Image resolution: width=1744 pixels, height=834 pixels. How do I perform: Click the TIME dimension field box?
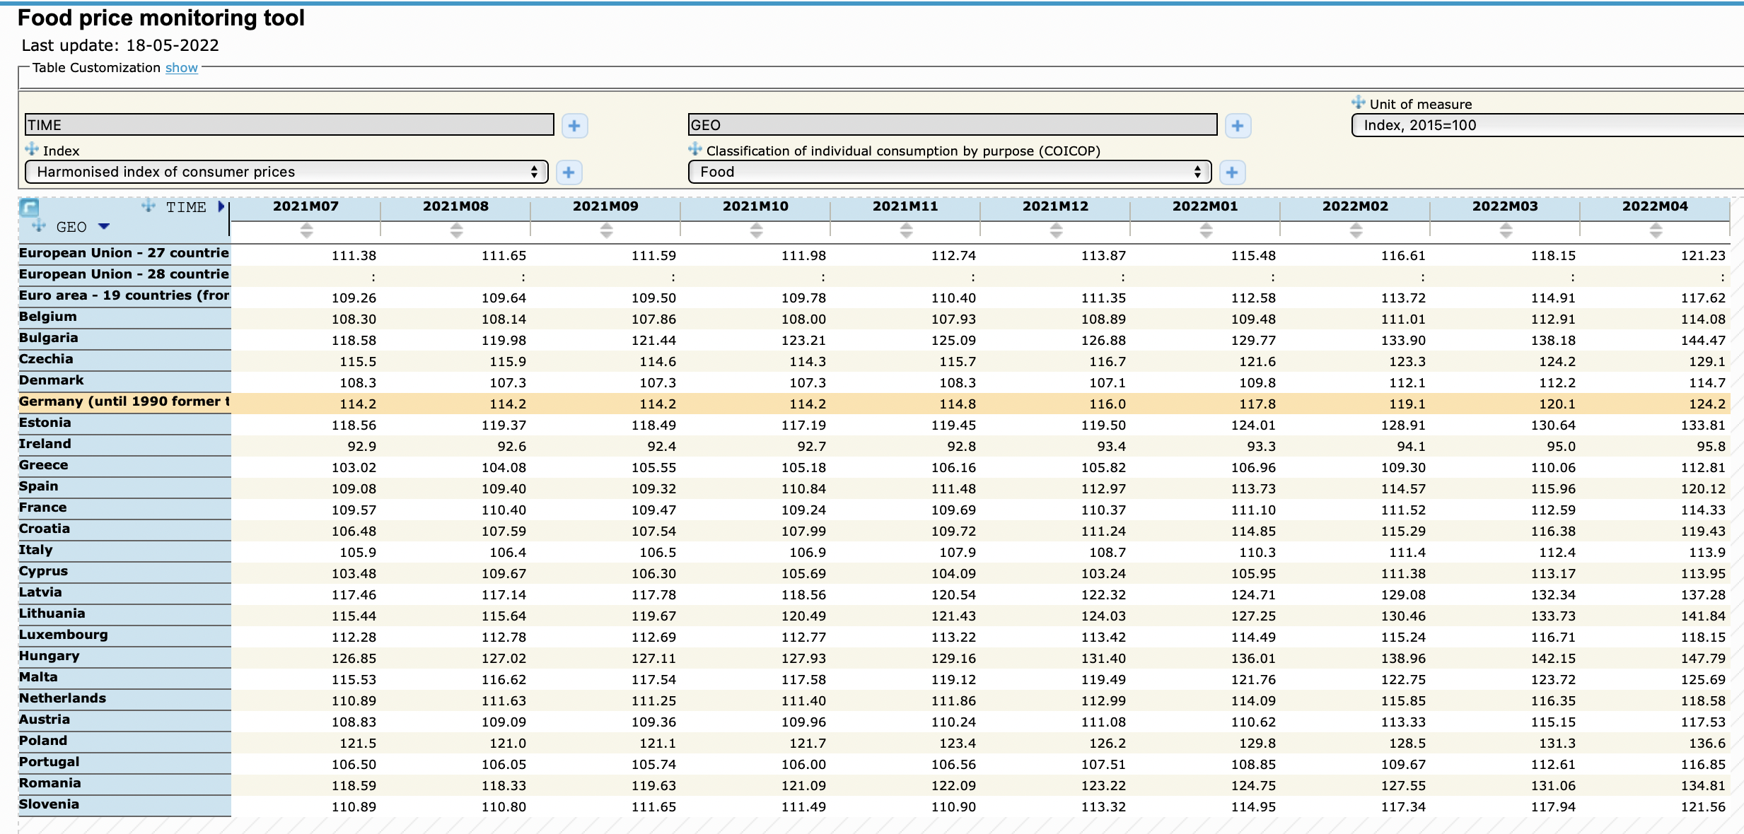tap(289, 125)
